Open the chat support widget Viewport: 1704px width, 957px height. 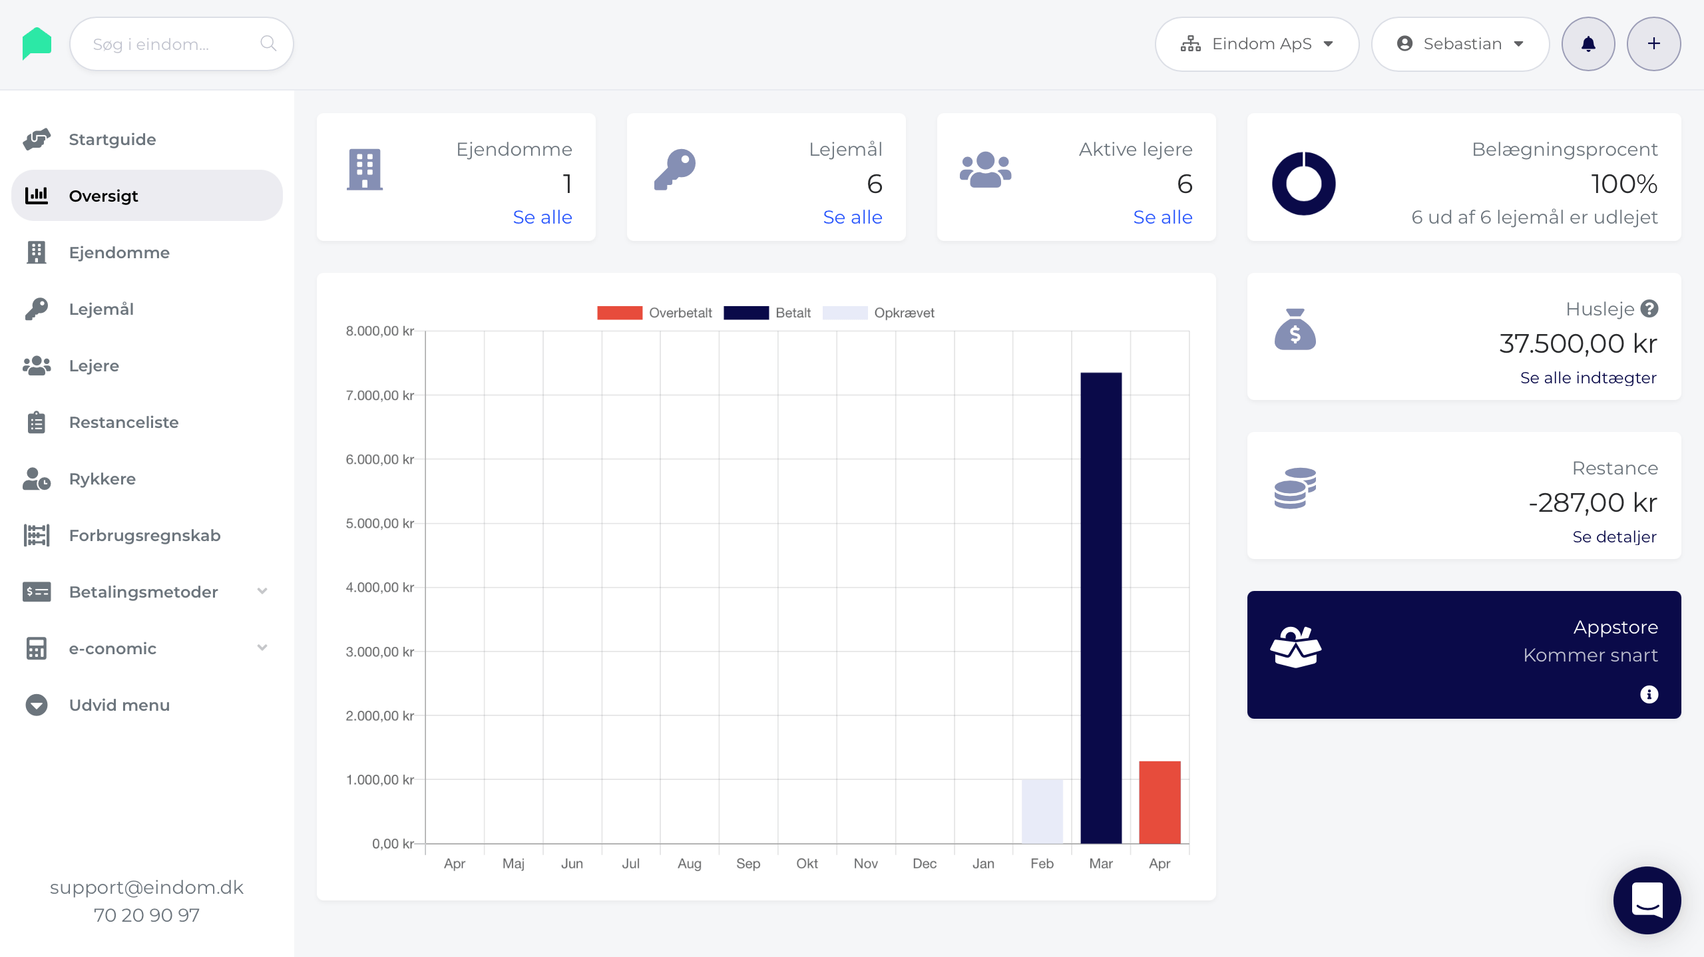[1647, 900]
